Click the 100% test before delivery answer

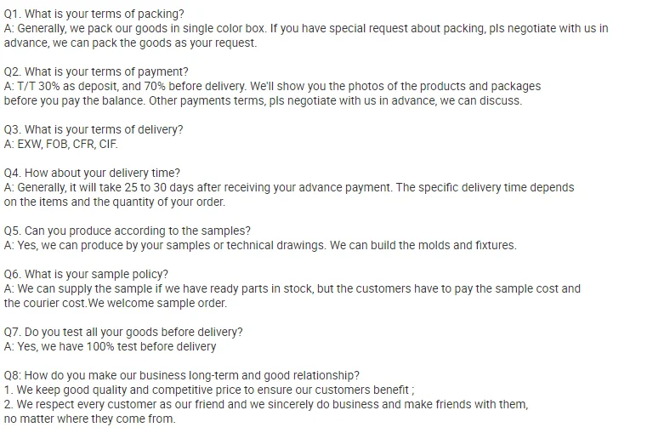click(x=111, y=346)
